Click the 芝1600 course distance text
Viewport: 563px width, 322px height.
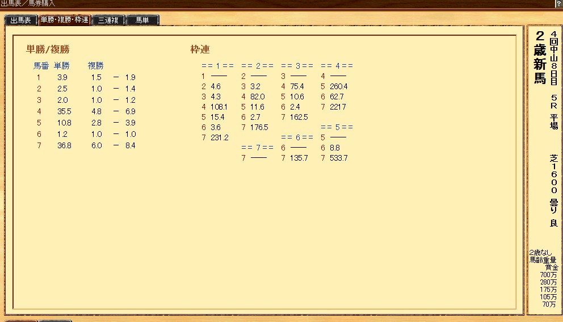click(x=553, y=174)
